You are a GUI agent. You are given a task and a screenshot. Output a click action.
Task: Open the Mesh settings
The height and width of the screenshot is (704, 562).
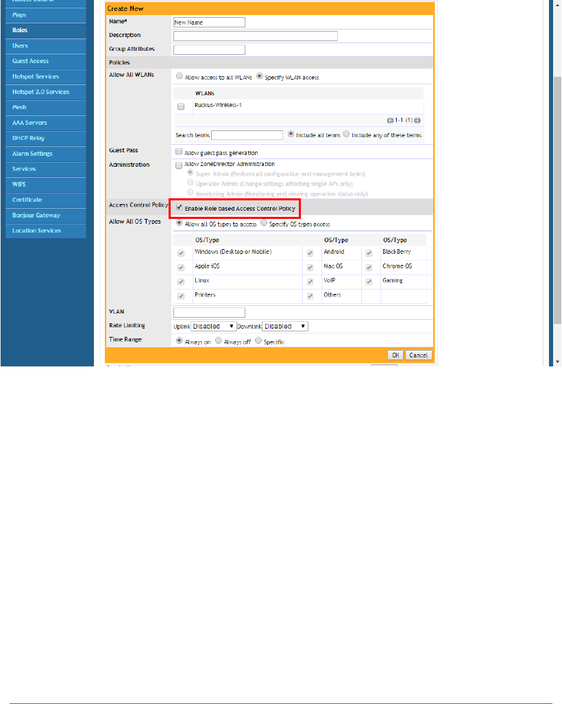[45, 107]
